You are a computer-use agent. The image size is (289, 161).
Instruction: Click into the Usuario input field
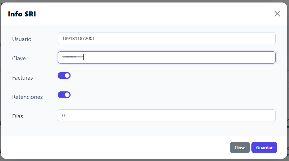click(x=167, y=38)
